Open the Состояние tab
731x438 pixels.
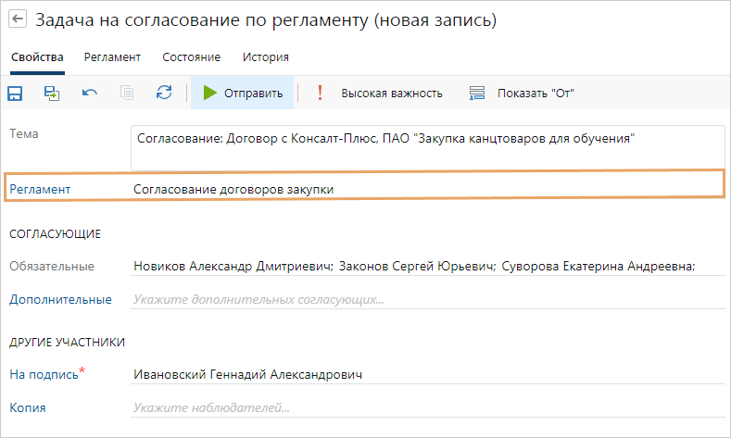(x=191, y=57)
